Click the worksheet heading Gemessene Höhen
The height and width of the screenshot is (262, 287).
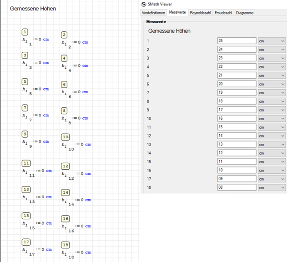click(33, 9)
